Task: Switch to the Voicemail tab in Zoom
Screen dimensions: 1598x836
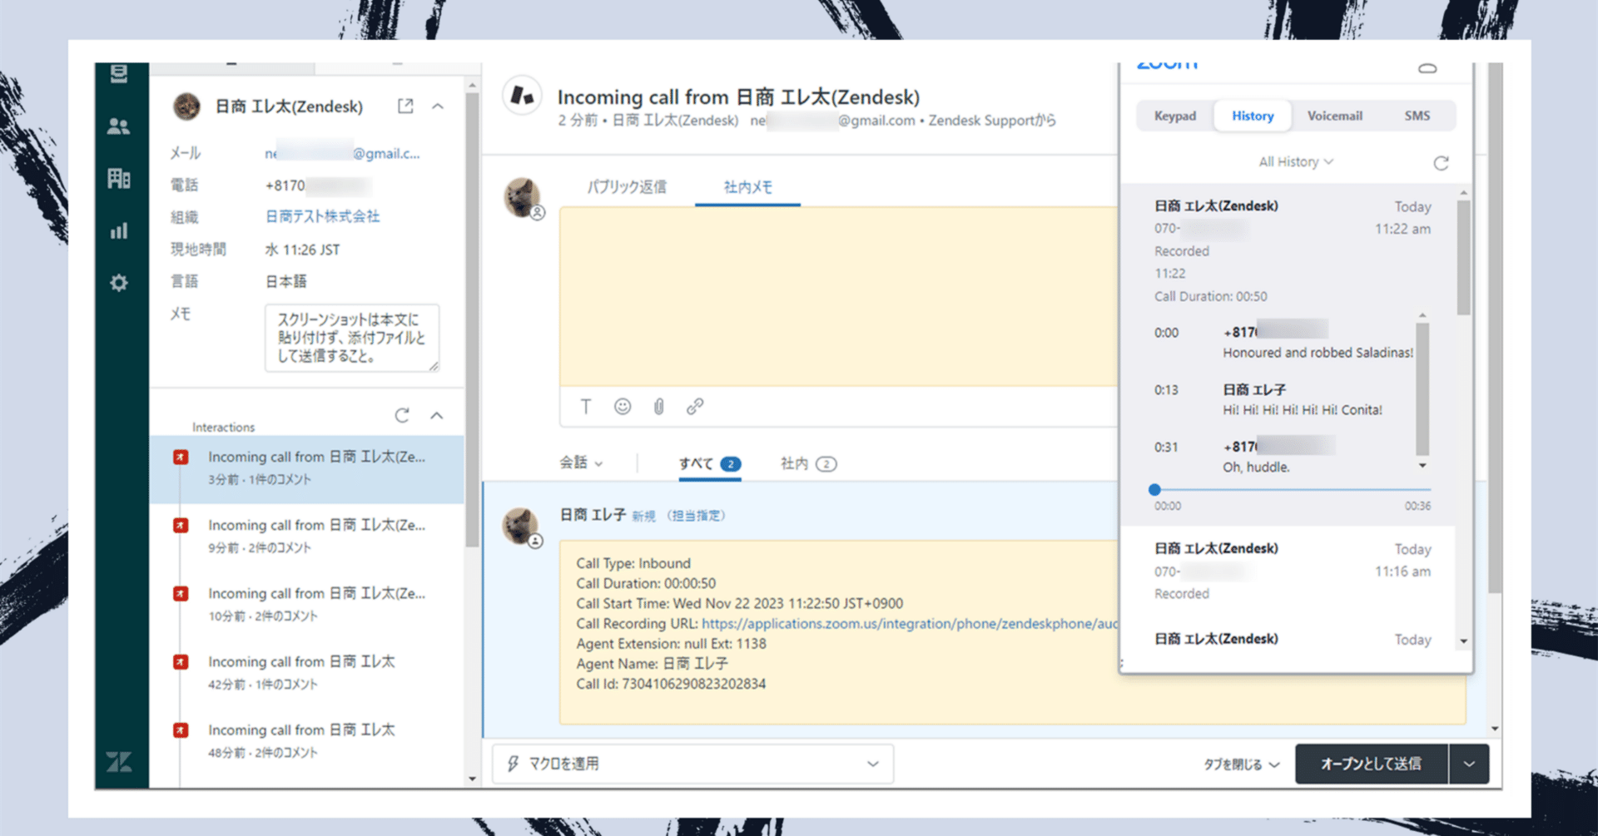Action: pyautogui.click(x=1335, y=116)
